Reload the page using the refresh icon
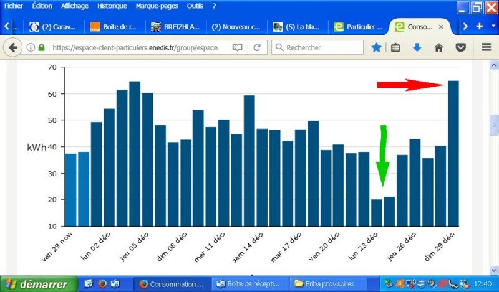499x292 pixels. [256, 47]
